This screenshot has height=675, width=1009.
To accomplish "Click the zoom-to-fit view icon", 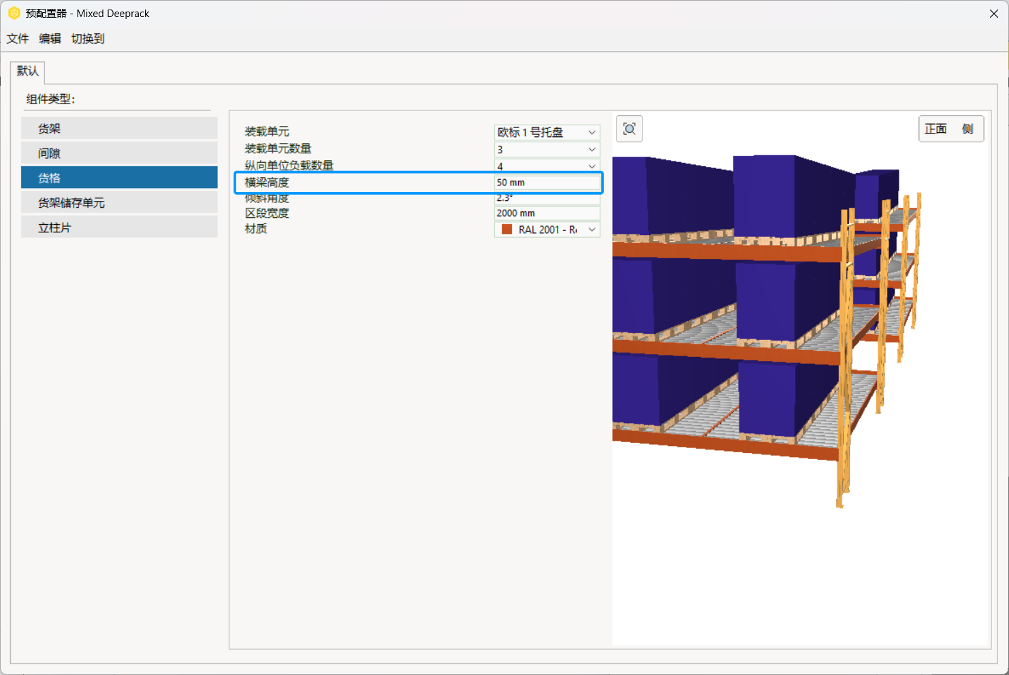I will tap(629, 129).
